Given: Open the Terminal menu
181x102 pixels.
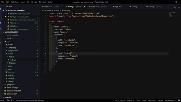Looking at the screenshot, I should [42, 2].
